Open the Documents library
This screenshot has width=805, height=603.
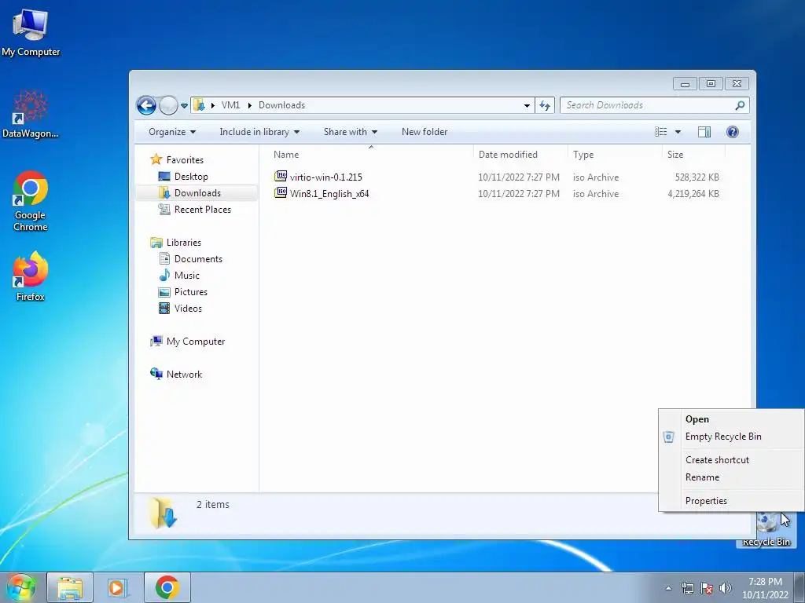point(198,259)
